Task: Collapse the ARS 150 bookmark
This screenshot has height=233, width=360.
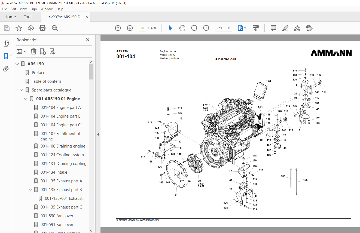Action: (17, 64)
